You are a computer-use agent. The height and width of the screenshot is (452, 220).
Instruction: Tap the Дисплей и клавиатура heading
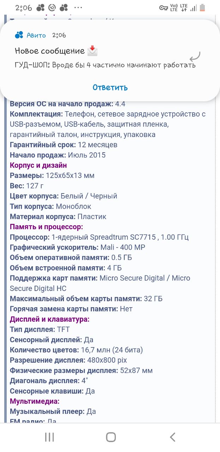50,319
